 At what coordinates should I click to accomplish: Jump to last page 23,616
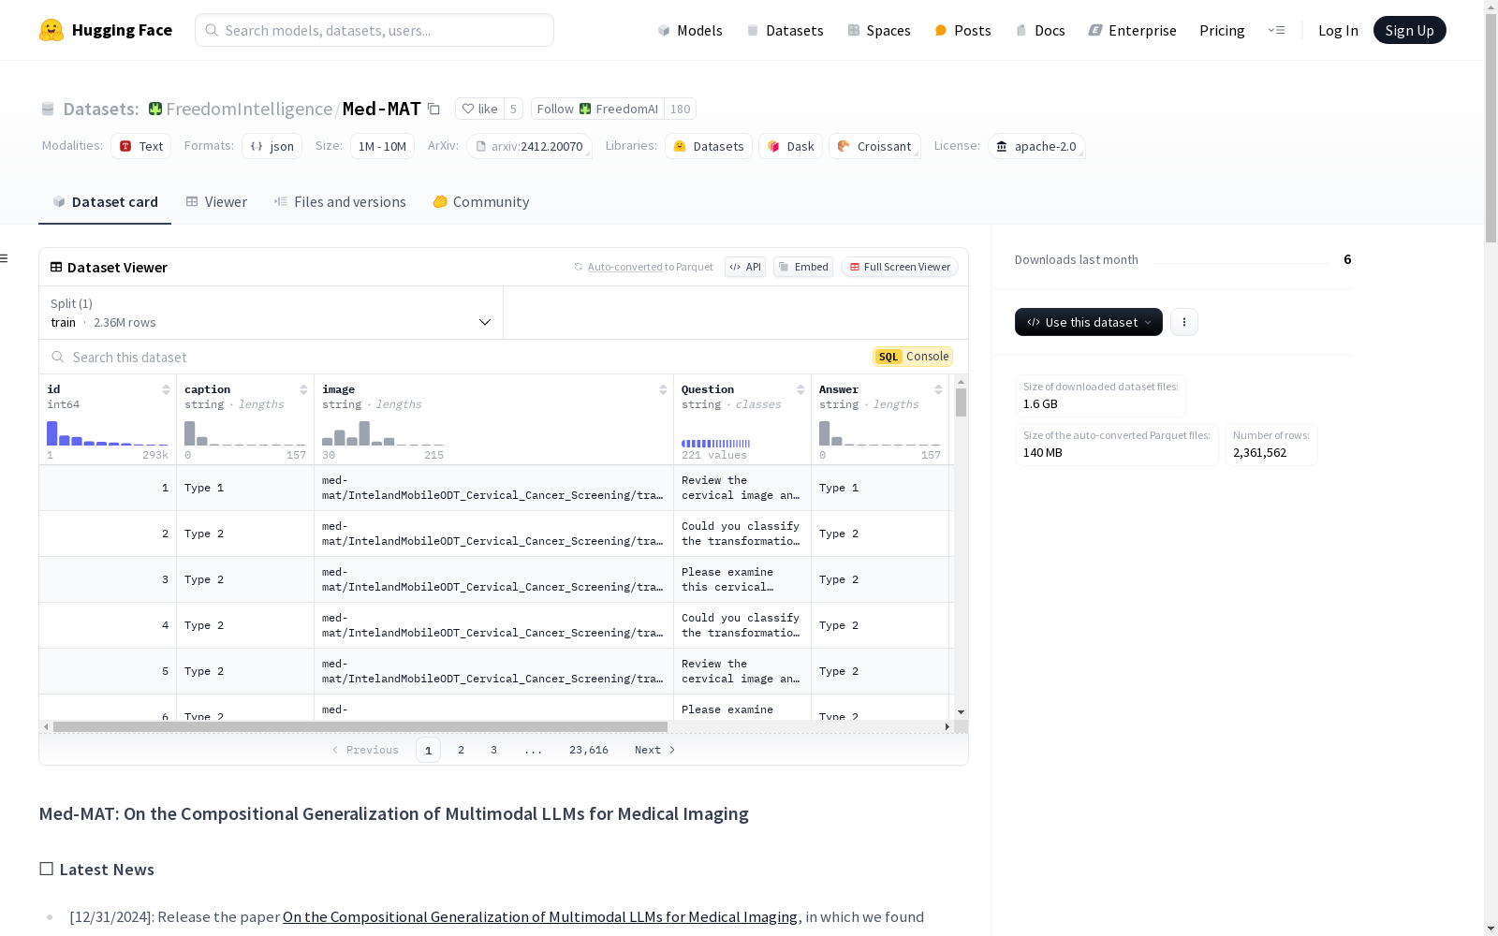(x=589, y=750)
